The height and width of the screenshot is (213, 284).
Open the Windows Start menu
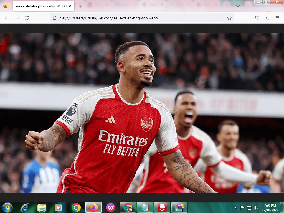tap(7, 207)
